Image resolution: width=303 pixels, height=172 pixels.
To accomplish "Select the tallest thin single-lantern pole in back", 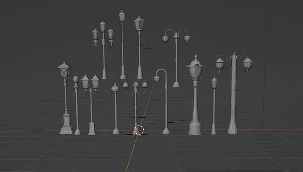I will 122,44.
